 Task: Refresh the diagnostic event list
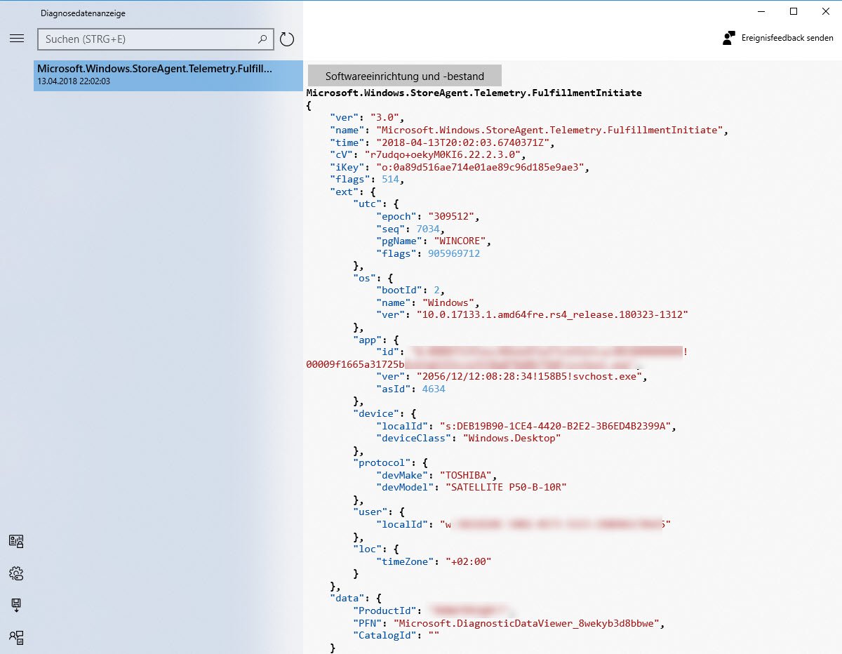pyautogui.click(x=286, y=39)
